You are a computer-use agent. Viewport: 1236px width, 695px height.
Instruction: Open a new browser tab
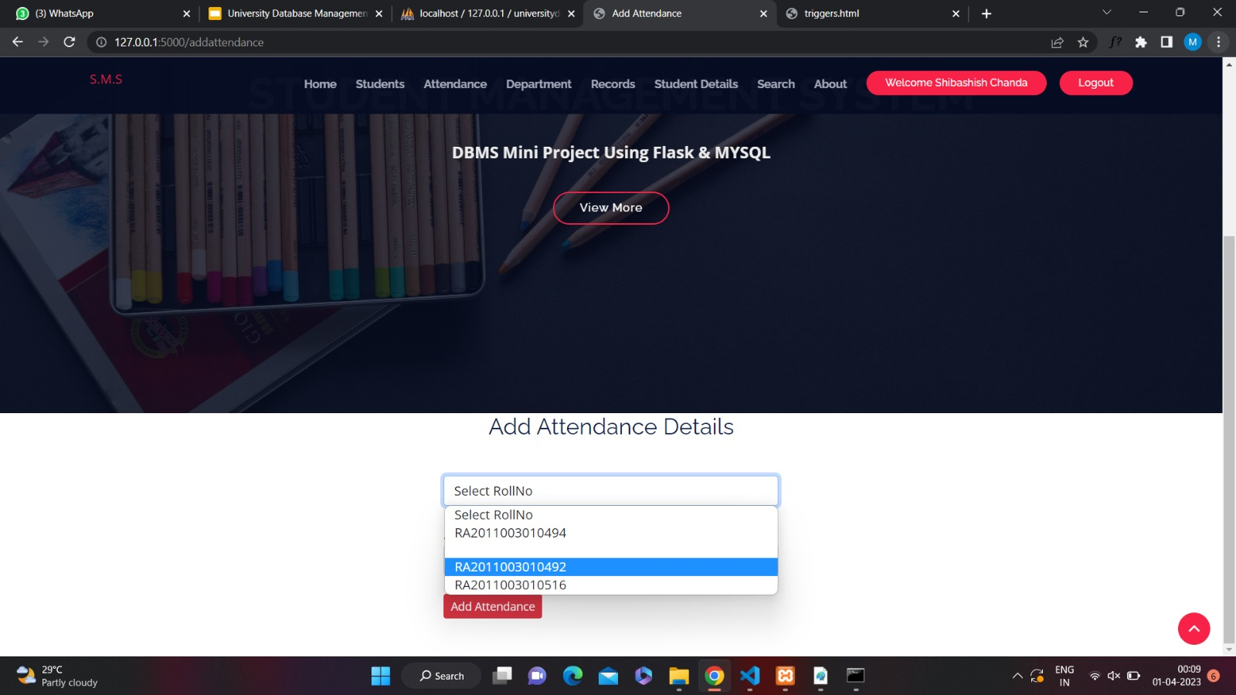(x=986, y=13)
